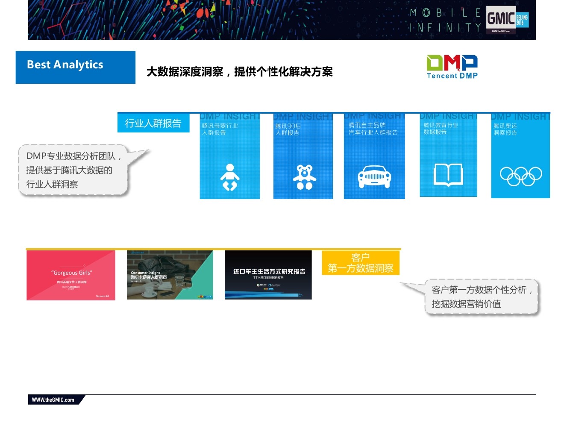
Task: Click the open book icon on the 腾讯教育行业 card
Action: pyautogui.click(x=448, y=175)
